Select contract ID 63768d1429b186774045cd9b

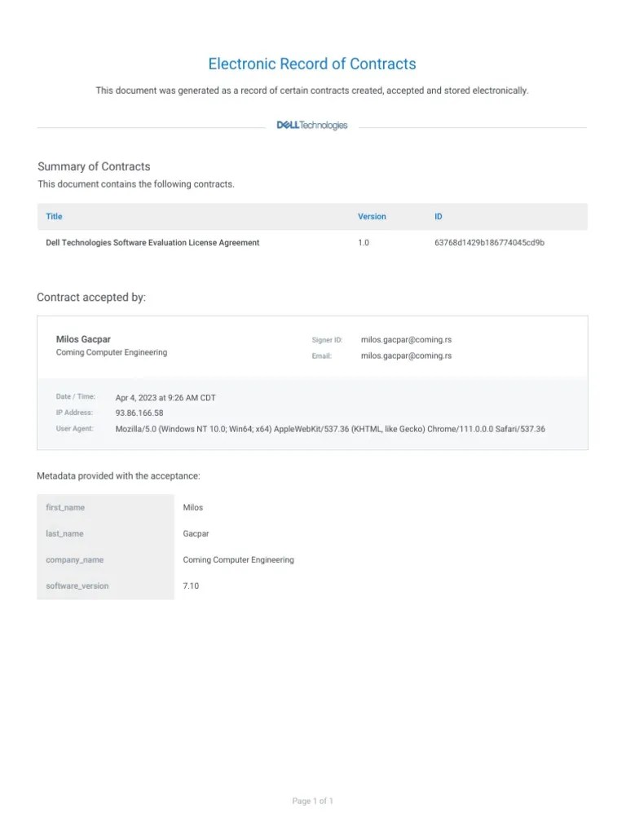tap(489, 242)
